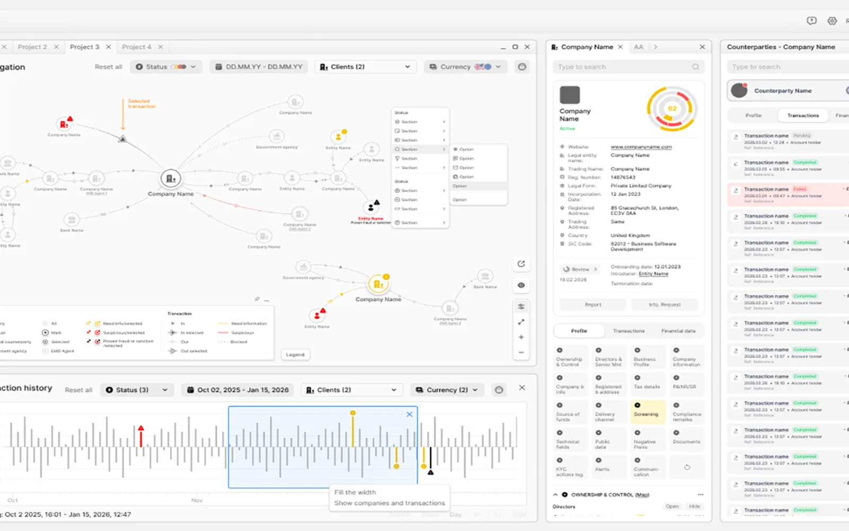Select the yellow-highlighted Company Name node

coord(378,284)
